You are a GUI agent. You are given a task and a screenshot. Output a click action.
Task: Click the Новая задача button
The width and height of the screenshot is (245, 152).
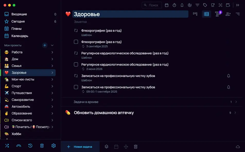[80, 147]
